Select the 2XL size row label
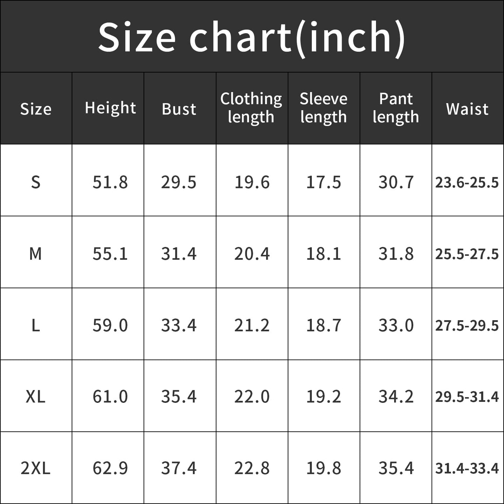Image resolution: width=504 pixels, height=504 pixels. click(x=36, y=468)
